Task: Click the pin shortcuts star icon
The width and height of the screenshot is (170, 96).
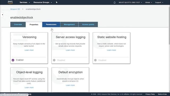Action: click(x=57, y=2)
